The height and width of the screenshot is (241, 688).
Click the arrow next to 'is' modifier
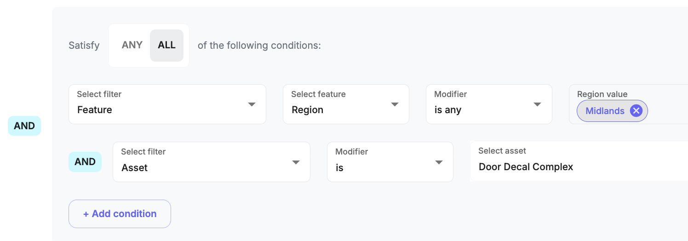(x=439, y=162)
